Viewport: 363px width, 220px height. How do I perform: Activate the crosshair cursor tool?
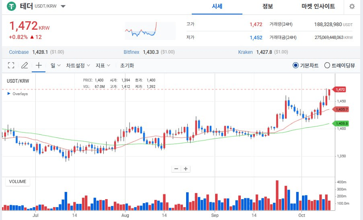click(39, 65)
